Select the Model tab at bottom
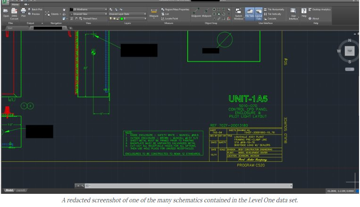 point(9,191)
